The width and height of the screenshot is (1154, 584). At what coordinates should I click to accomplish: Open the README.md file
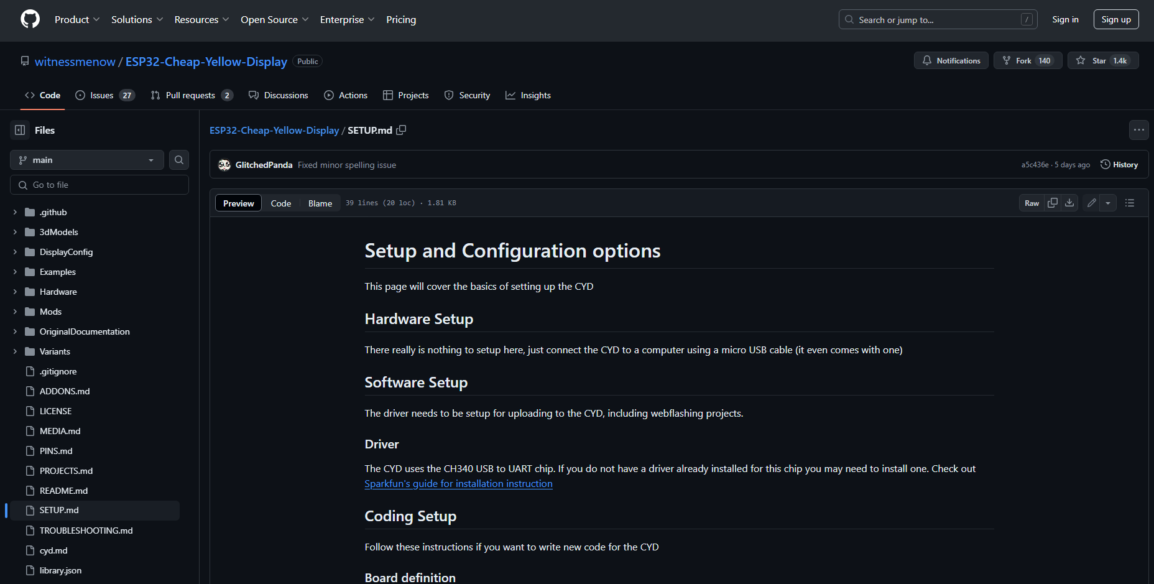click(x=63, y=491)
